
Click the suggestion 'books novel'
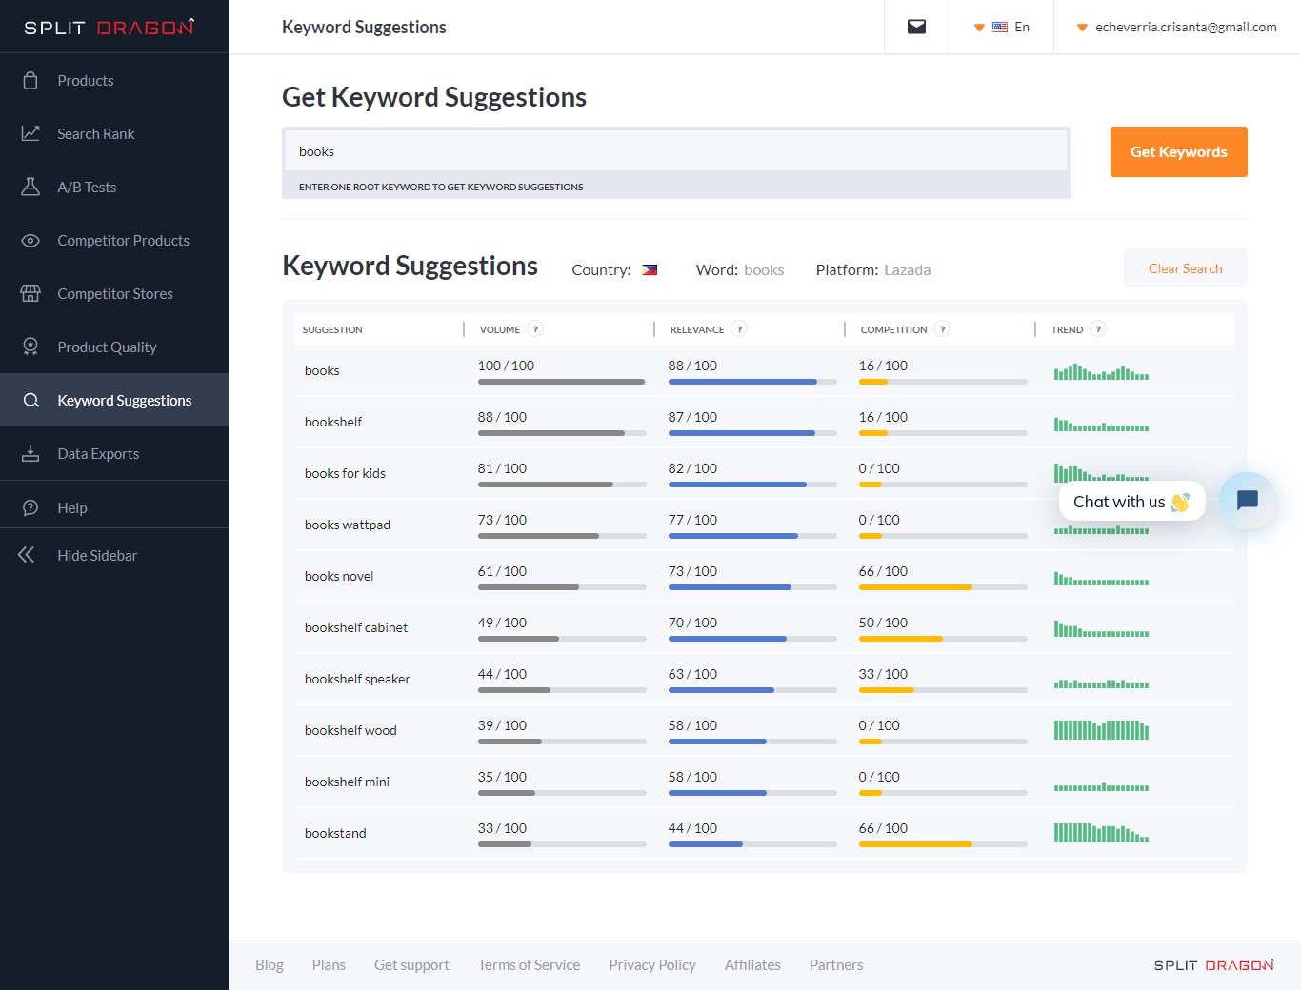coord(339,576)
